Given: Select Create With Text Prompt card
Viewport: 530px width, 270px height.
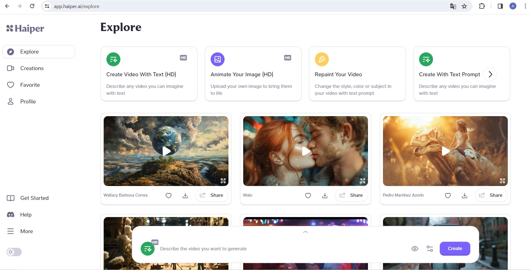Looking at the screenshot, I should click(x=462, y=74).
